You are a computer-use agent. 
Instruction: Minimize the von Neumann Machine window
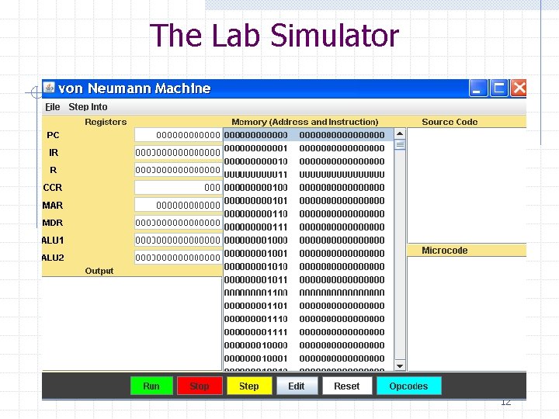tap(477, 88)
